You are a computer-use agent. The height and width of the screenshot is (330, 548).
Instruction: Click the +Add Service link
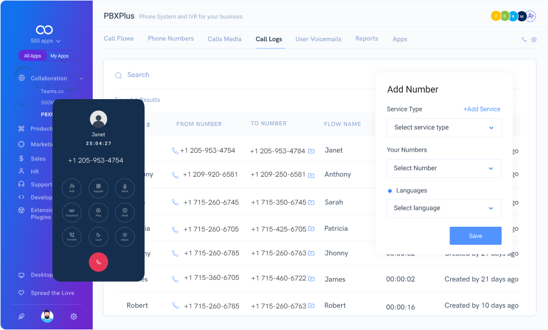(482, 109)
